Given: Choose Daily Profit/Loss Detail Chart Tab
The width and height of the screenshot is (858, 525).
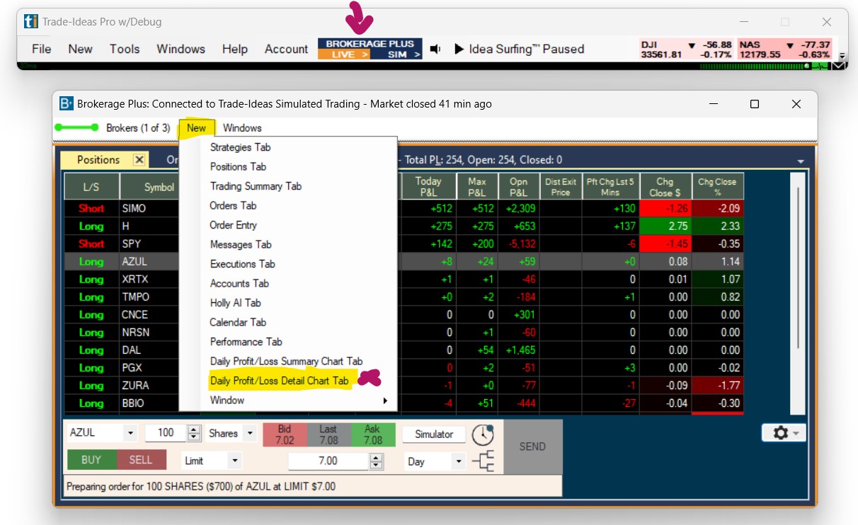Looking at the screenshot, I should 279,381.
